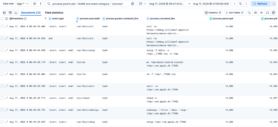Open the query options vertical dots menu
This screenshot has width=278, height=127.
pyautogui.click(x=41, y=3)
